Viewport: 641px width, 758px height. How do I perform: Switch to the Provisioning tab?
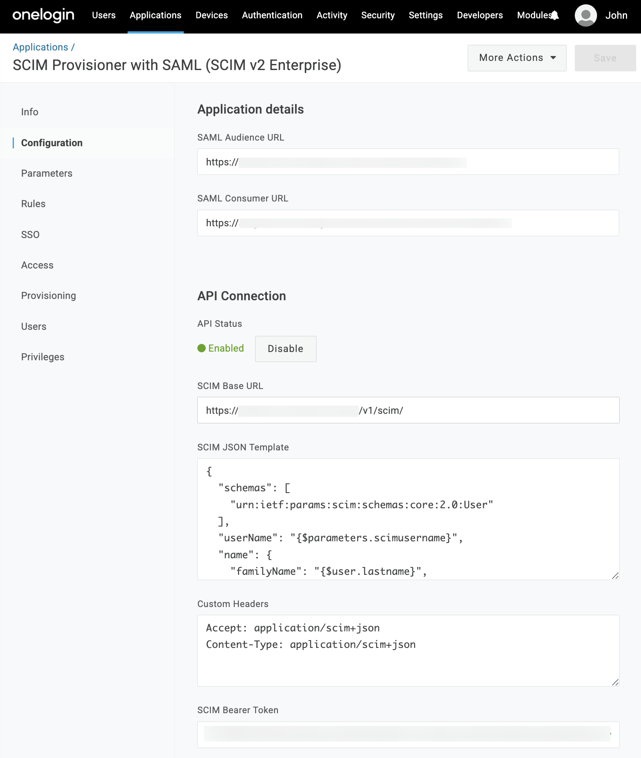click(x=48, y=295)
